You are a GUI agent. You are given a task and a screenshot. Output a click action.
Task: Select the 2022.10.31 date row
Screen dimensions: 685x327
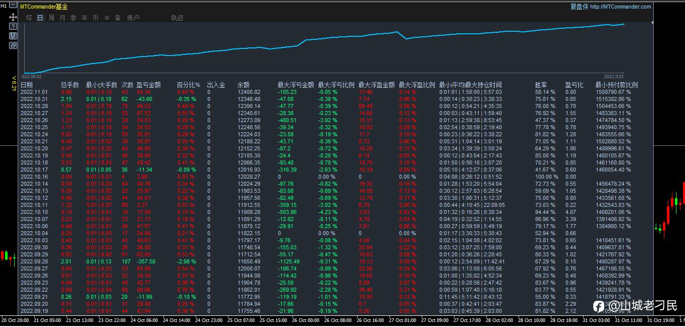click(x=34, y=99)
